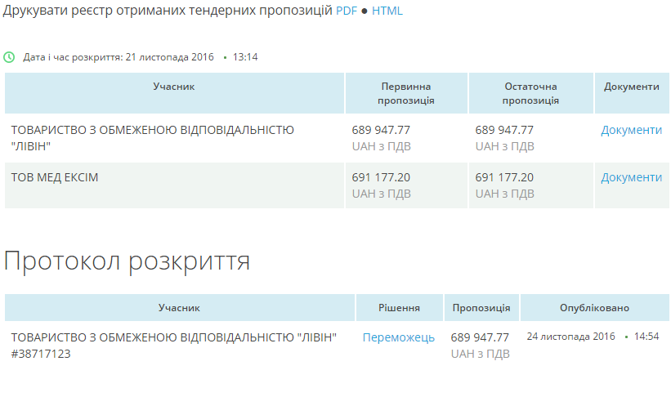Click the Протокол розкриття heading
This screenshot has width=671, height=397.
[x=127, y=261]
